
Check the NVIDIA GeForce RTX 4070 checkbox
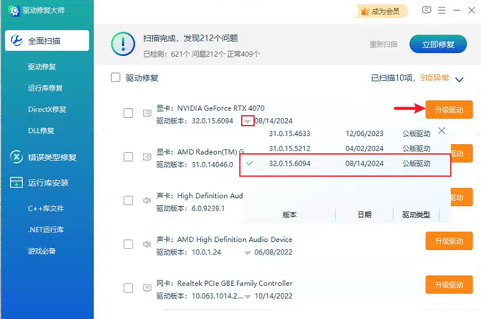coord(128,113)
